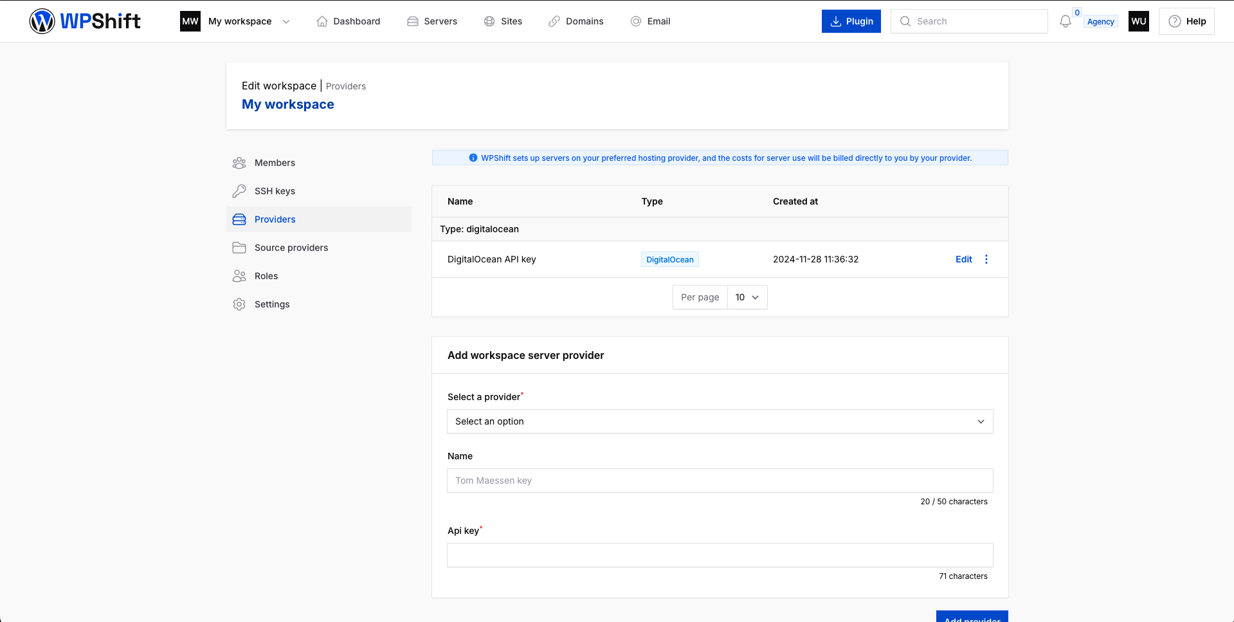Click the Agency plan badge
The width and height of the screenshot is (1234, 622).
1101,22
